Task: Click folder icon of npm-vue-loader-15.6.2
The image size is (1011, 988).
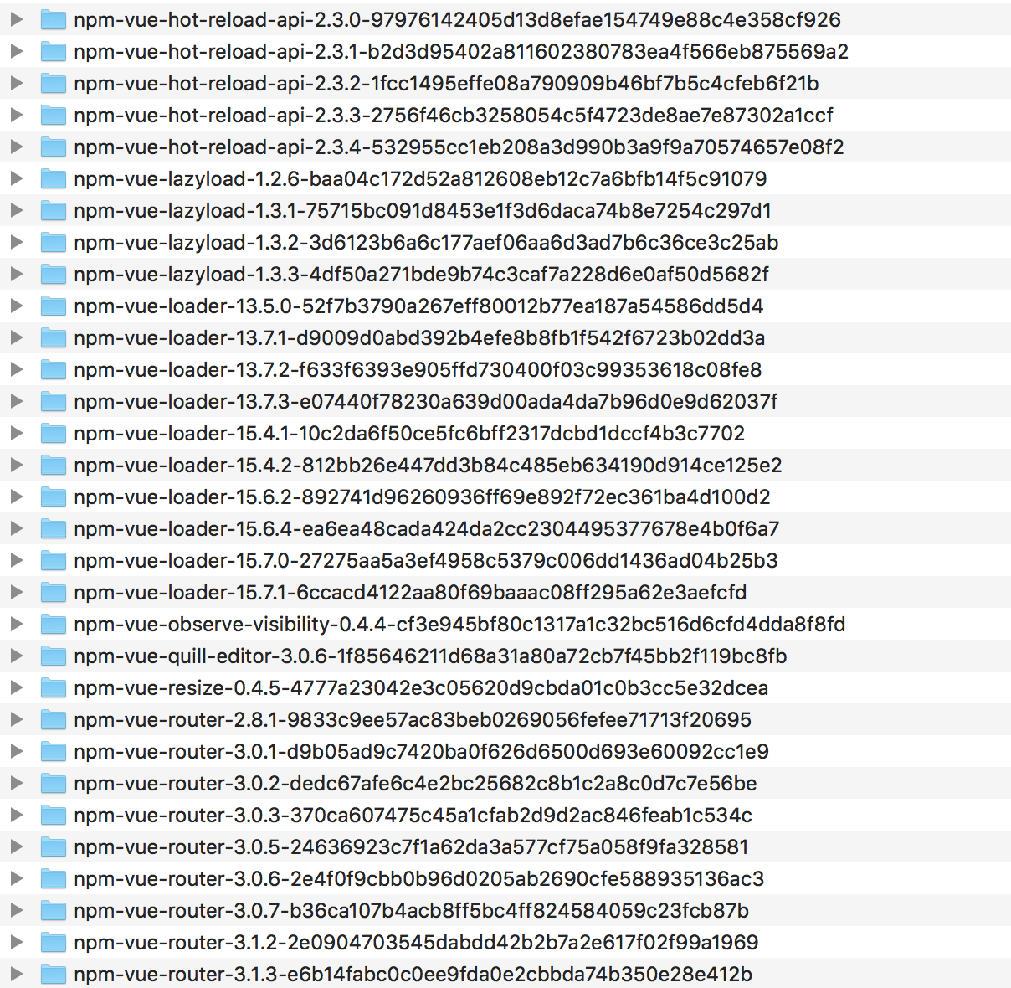Action: 54,497
